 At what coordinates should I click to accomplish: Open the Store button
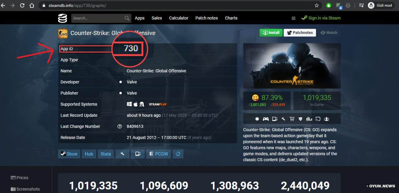coord(69,154)
